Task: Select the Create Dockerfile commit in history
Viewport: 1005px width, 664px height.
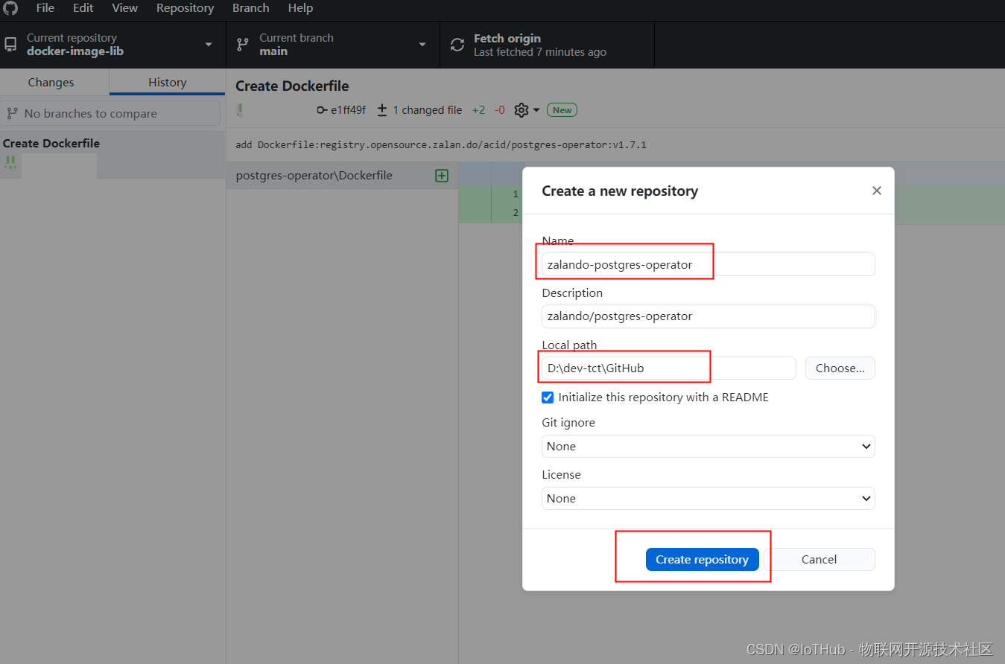Action: tap(112, 155)
